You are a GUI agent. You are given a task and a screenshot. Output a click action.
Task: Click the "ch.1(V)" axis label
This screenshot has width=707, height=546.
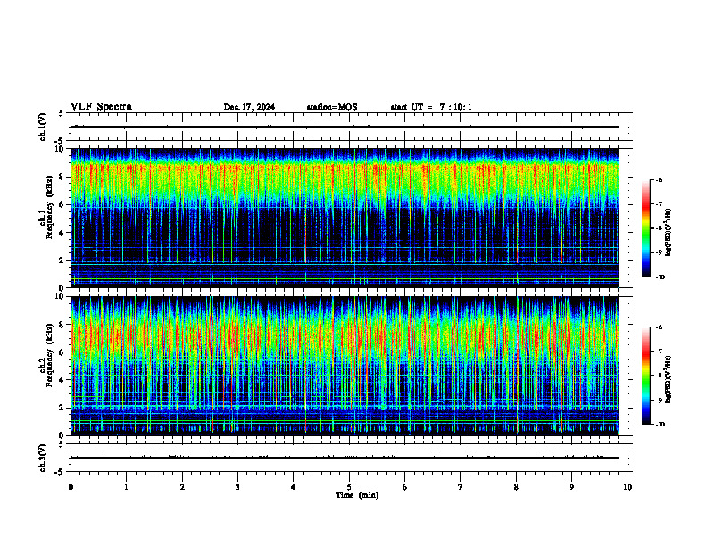point(43,127)
